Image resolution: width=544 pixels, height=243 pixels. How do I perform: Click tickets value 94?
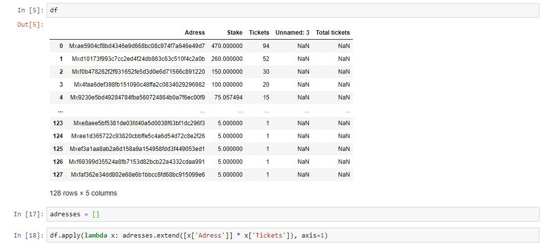pos(266,46)
